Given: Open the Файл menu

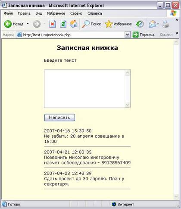Looking at the screenshot, I should (9, 13).
